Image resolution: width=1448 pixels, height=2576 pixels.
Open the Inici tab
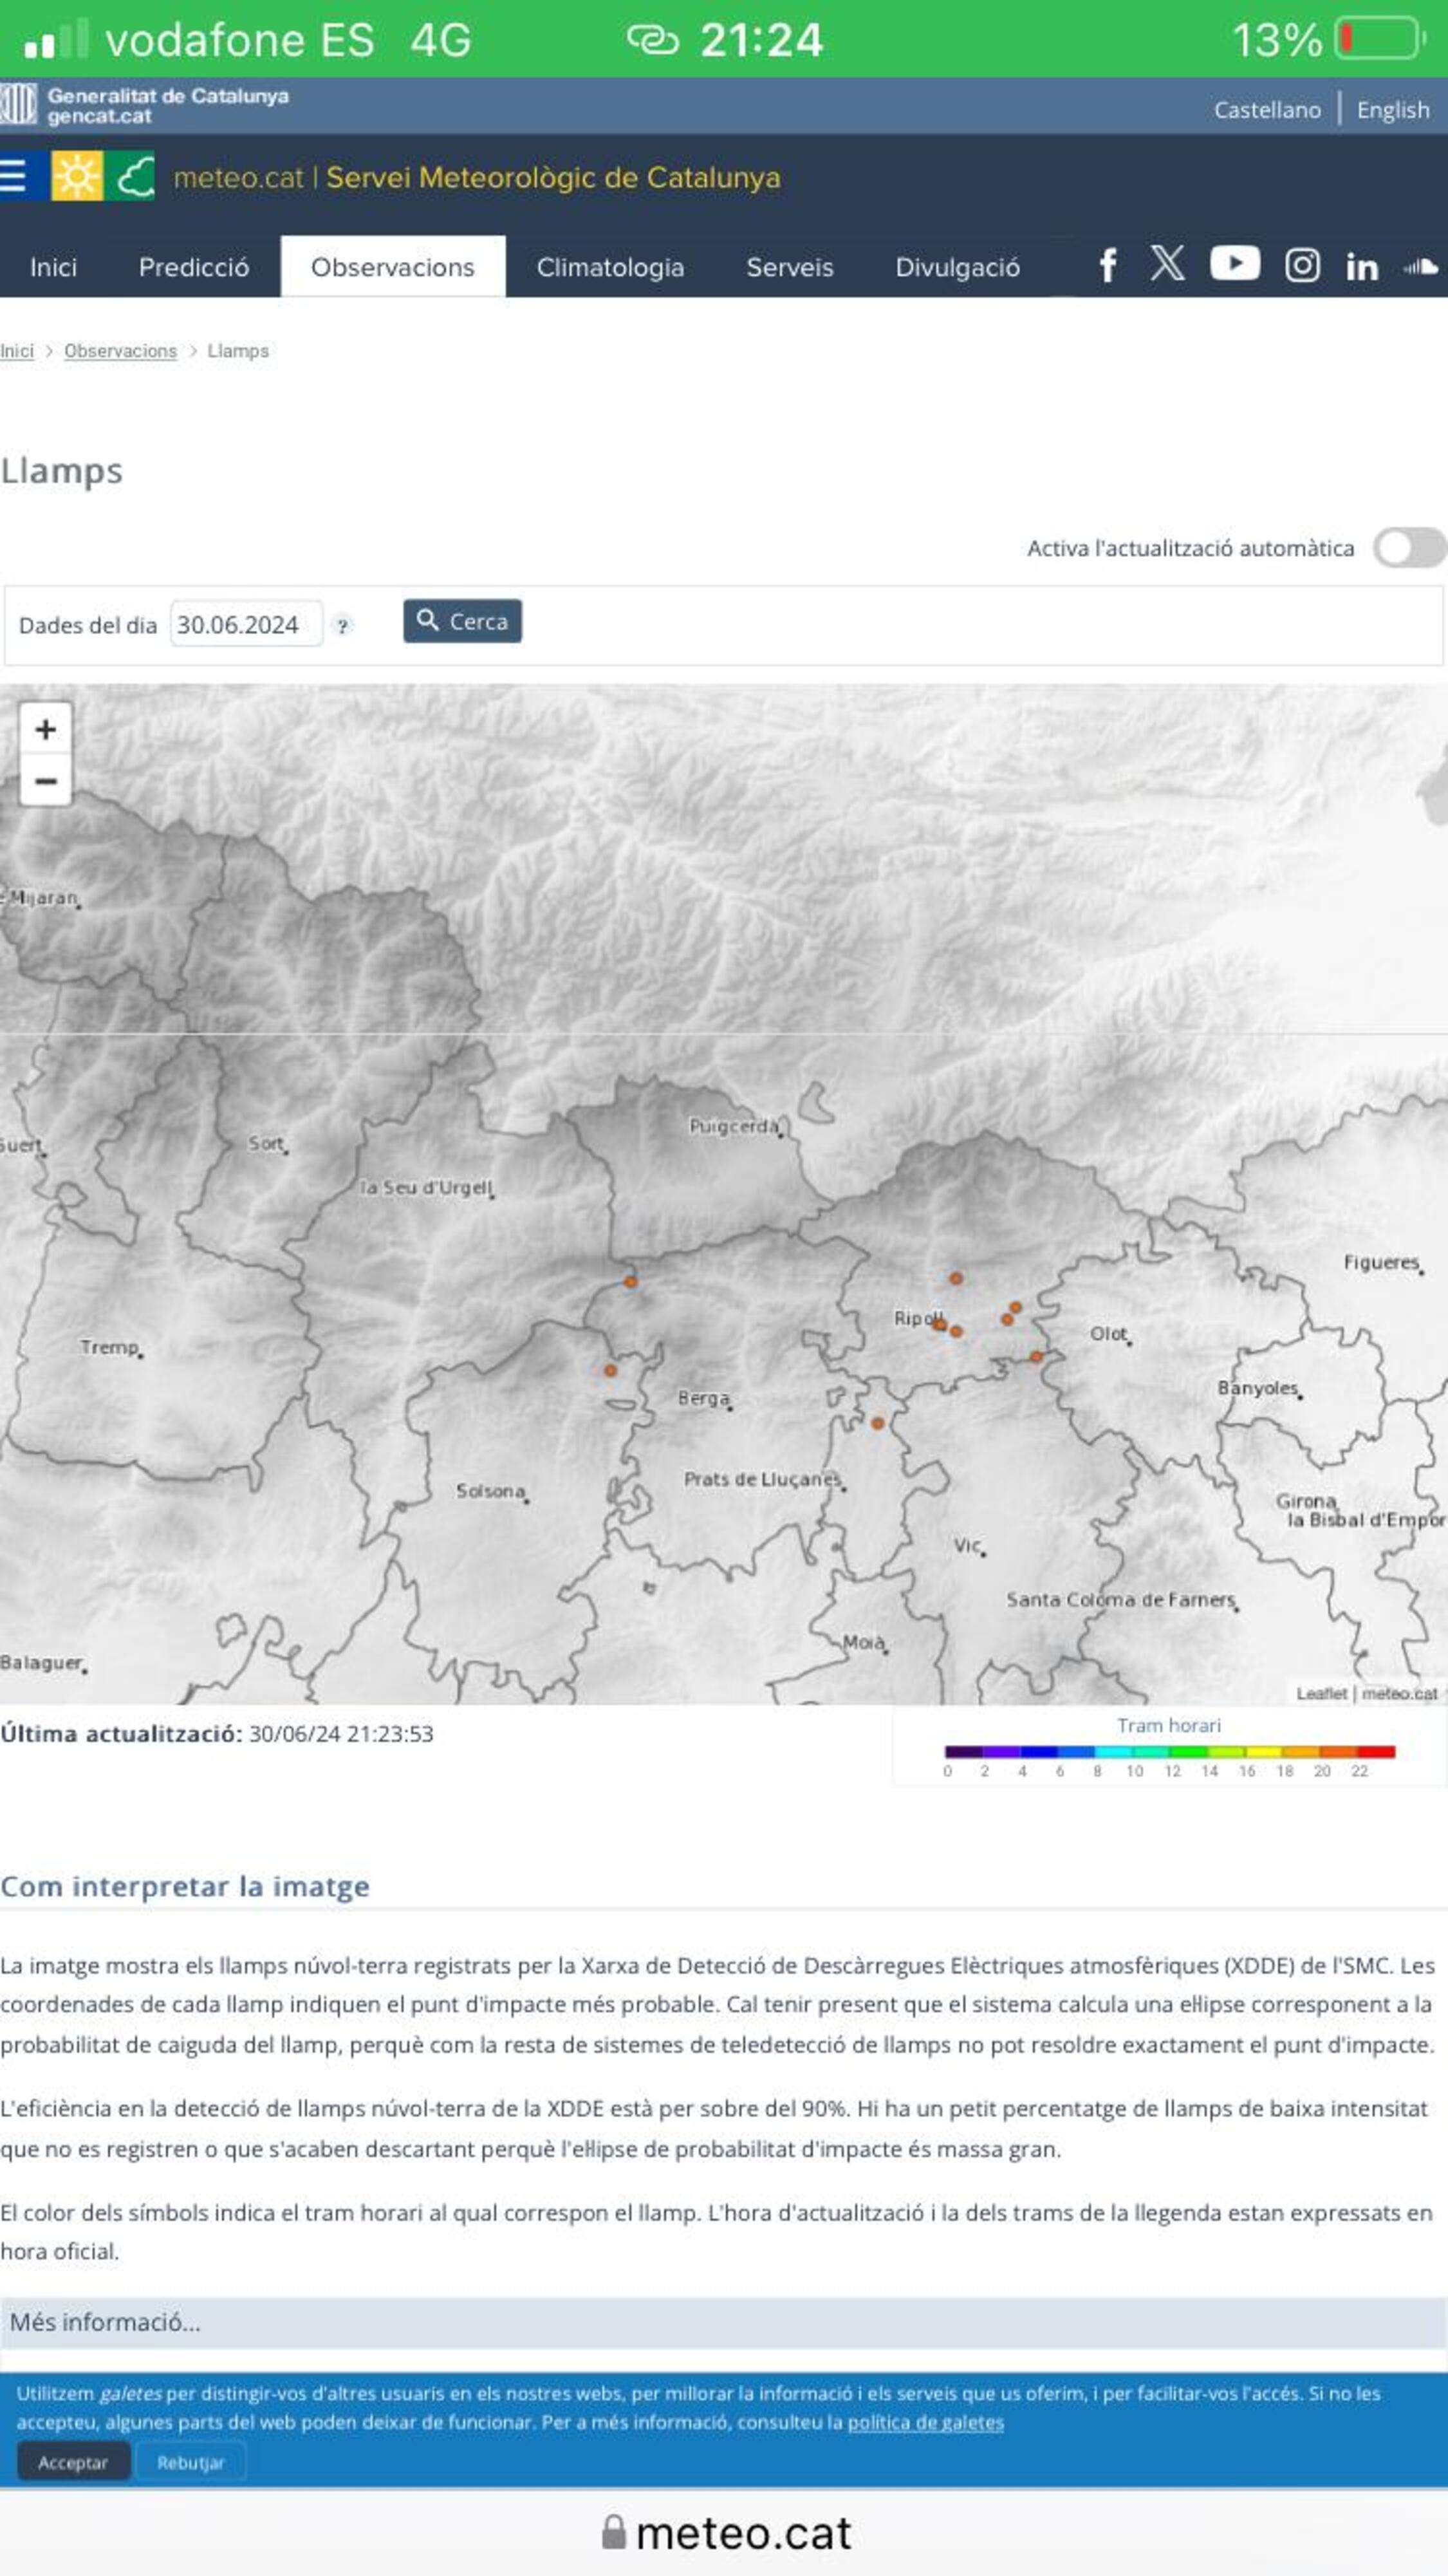[x=53, y=267]
